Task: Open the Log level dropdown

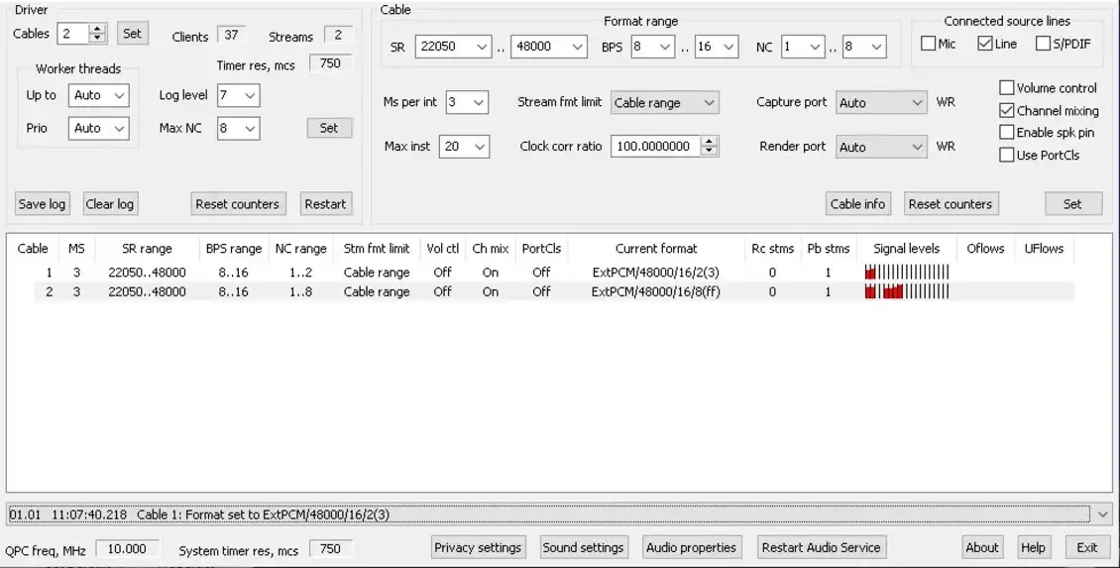Action: click(x=239, y=95)
